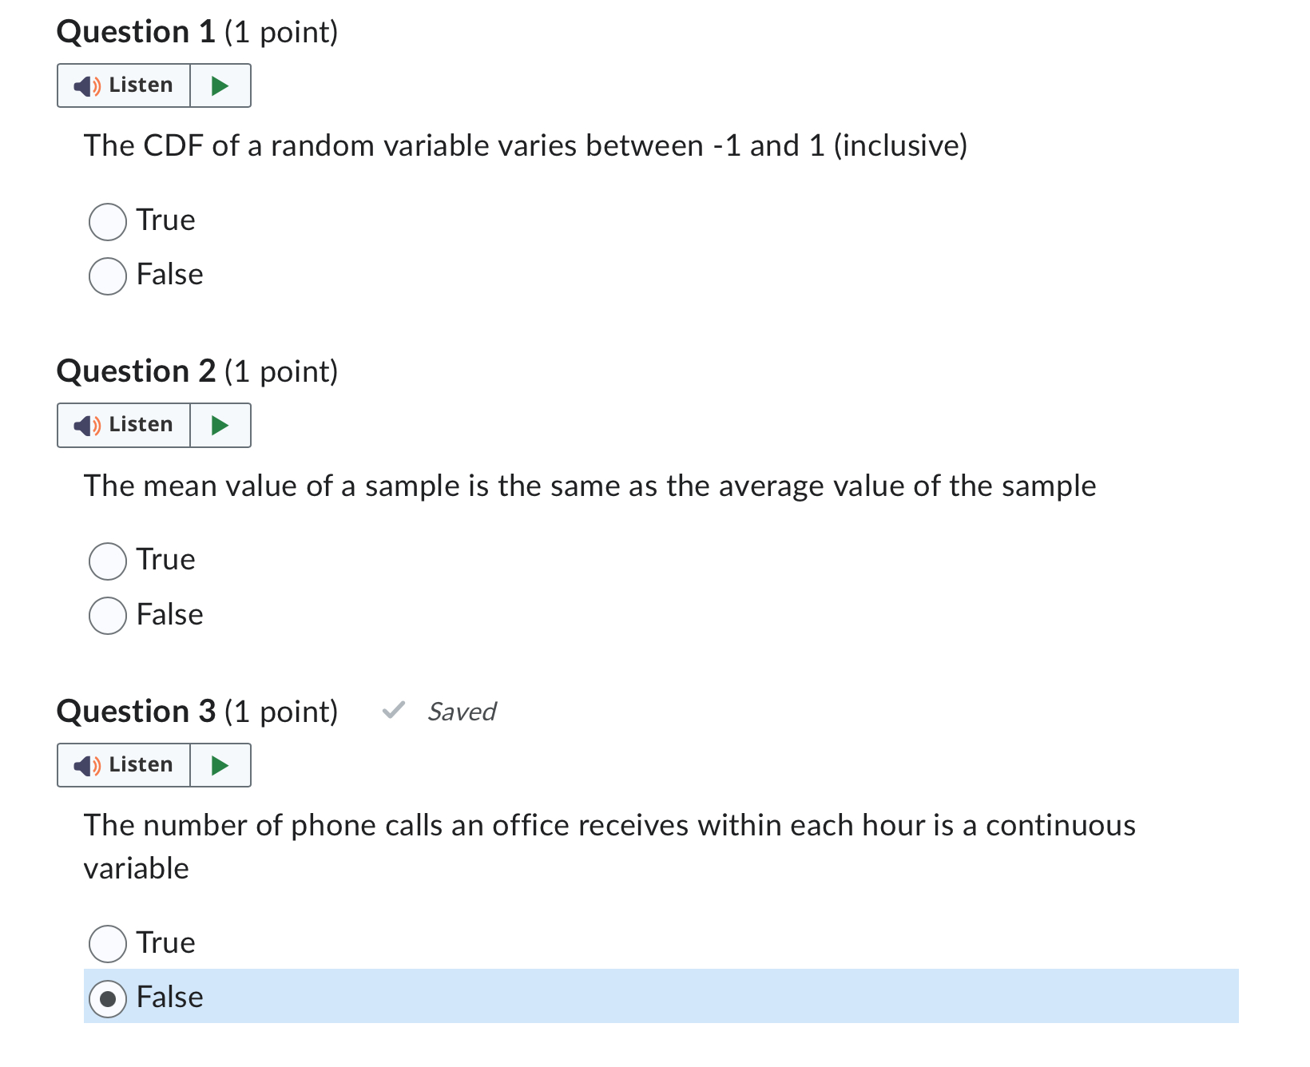
Task: Select True for Question 3
Action: click(107, 944)
